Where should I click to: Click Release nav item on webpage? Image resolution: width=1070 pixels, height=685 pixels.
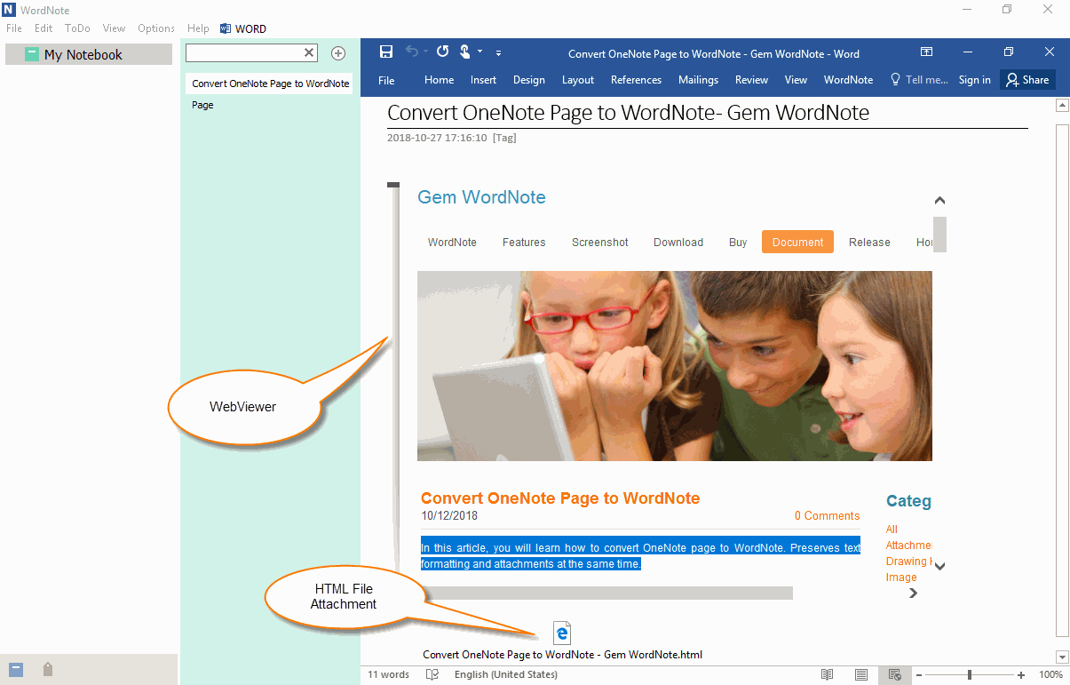[869, 242]
